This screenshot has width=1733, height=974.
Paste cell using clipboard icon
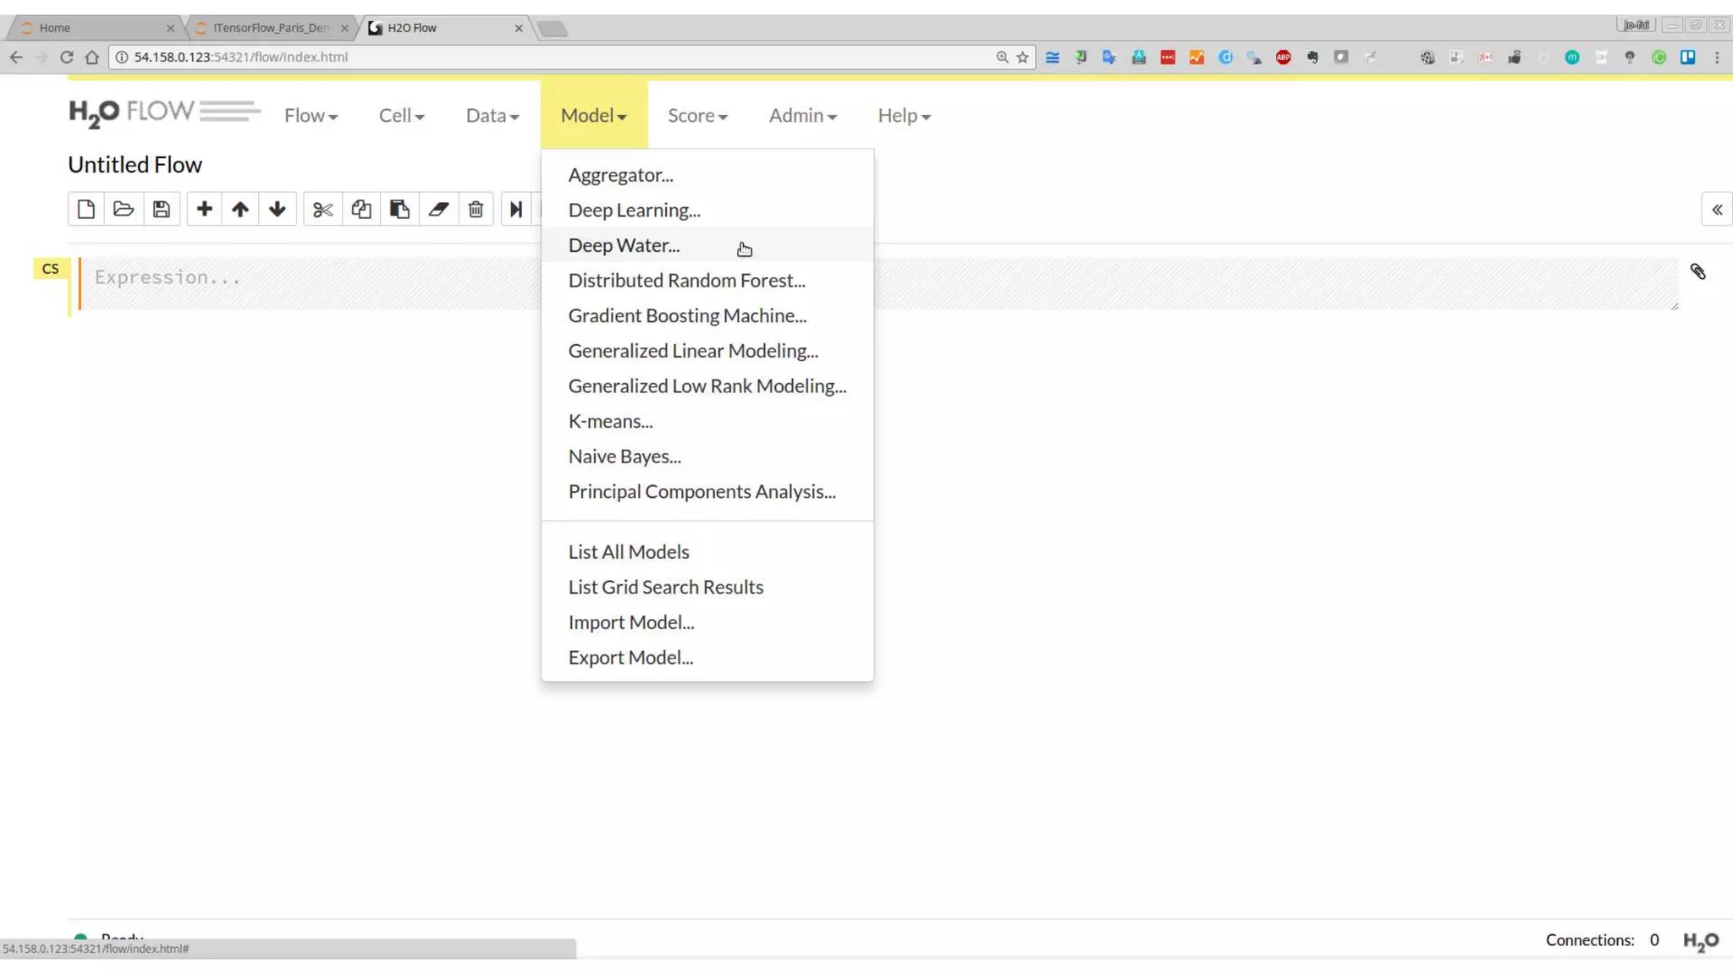coord(399,209)
